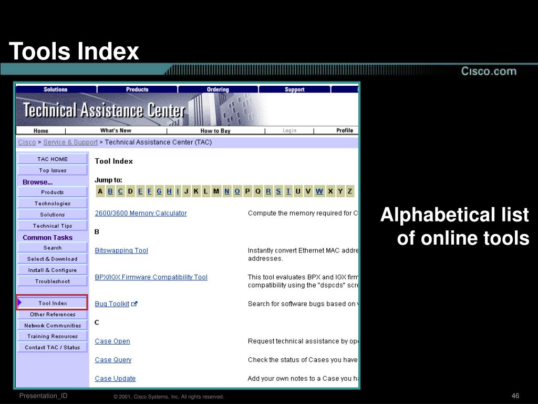Open the Solutions top navigation tab
This screenshot has height=404, width=538.
[56, 89]
